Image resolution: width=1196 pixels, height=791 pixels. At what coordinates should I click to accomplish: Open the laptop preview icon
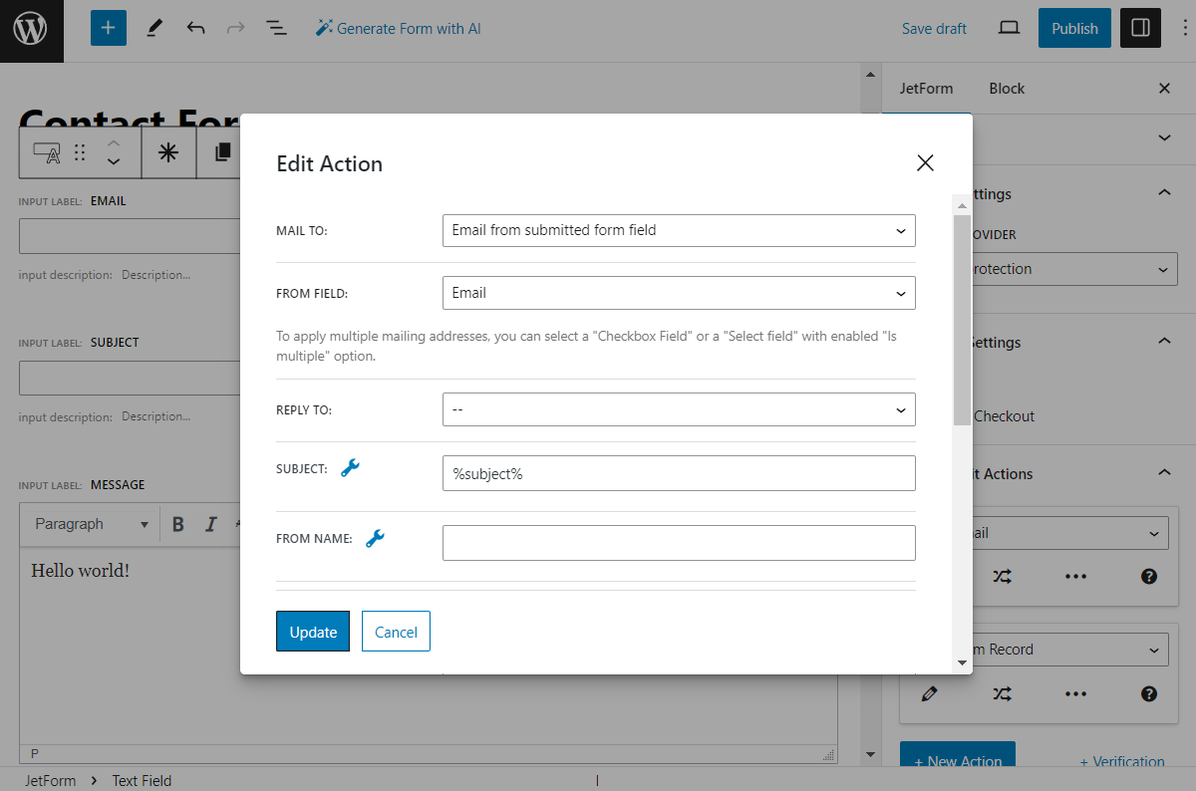(x=1009, y=29)
